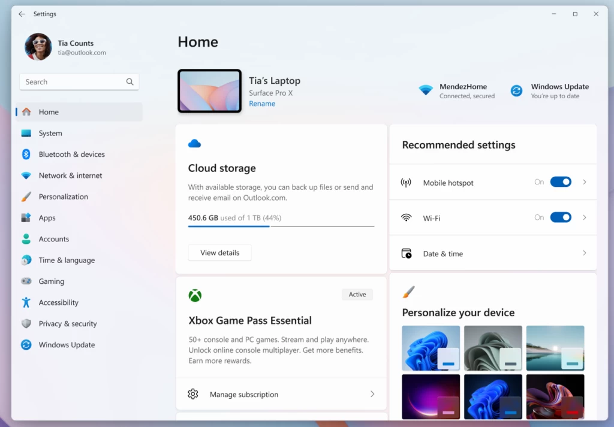Viewport: 614px width, 427px height.
Task: Expand the Wi-Fi settings chevron
Action: [x=585, y=217]
